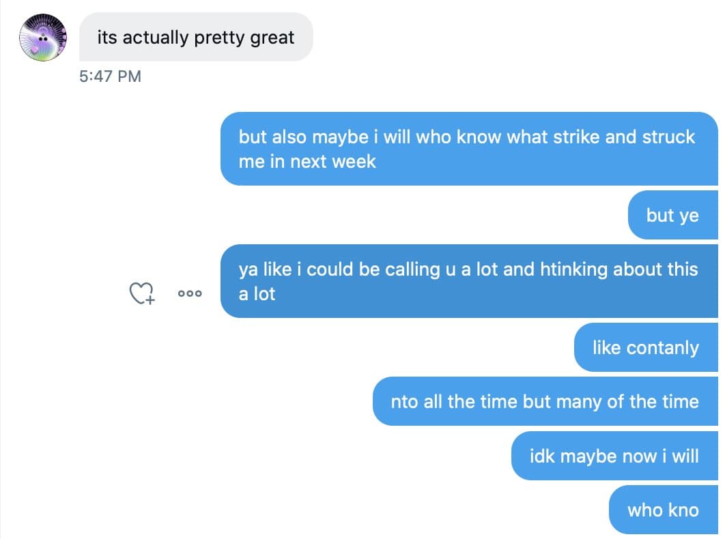Select the "ya like i could be calling" message
Screen dimensions: 725x539
(468, 281)
